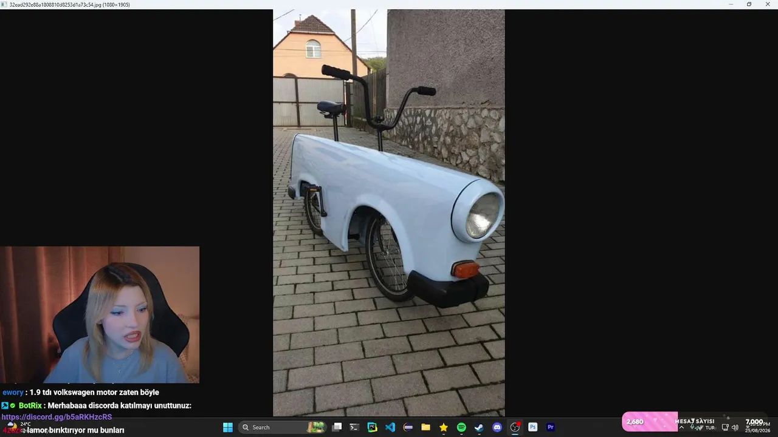This screenshot has width=778, height=437.
Task: Close the image viewer window
Action: (766, 4)
